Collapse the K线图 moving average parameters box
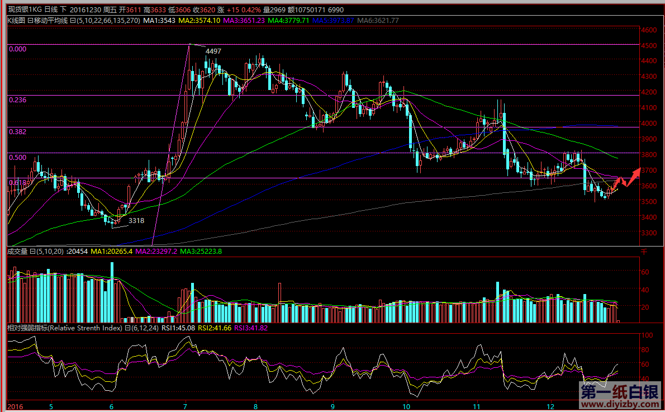 pos(73,21)
